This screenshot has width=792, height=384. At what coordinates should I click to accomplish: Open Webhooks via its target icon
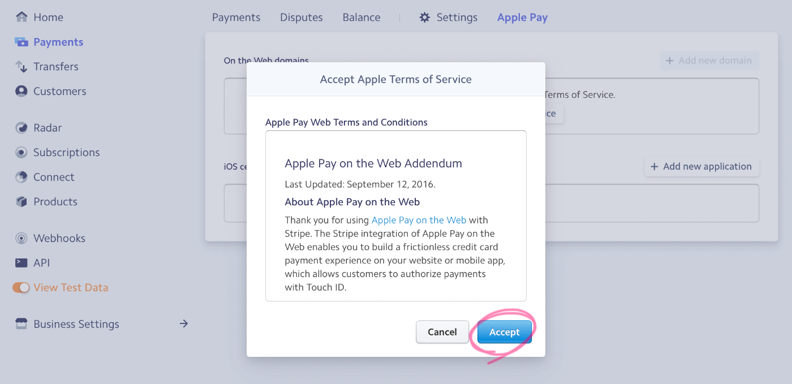click(x=21, y=238)
